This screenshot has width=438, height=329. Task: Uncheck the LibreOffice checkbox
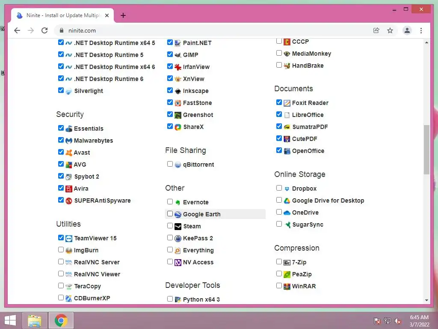point(279,114)
